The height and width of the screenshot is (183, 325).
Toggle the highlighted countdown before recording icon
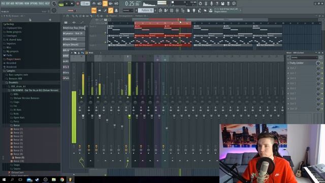[x=105, y=4]
